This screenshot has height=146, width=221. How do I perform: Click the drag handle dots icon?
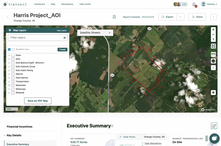pos(206,139)
